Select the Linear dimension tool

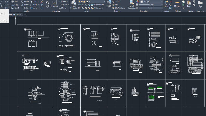pyautogui.click(x=63, y=2)
